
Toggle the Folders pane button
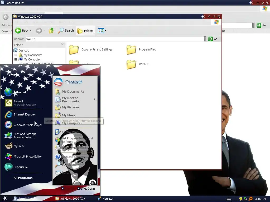pyautogui.click(x=85, y=31)
